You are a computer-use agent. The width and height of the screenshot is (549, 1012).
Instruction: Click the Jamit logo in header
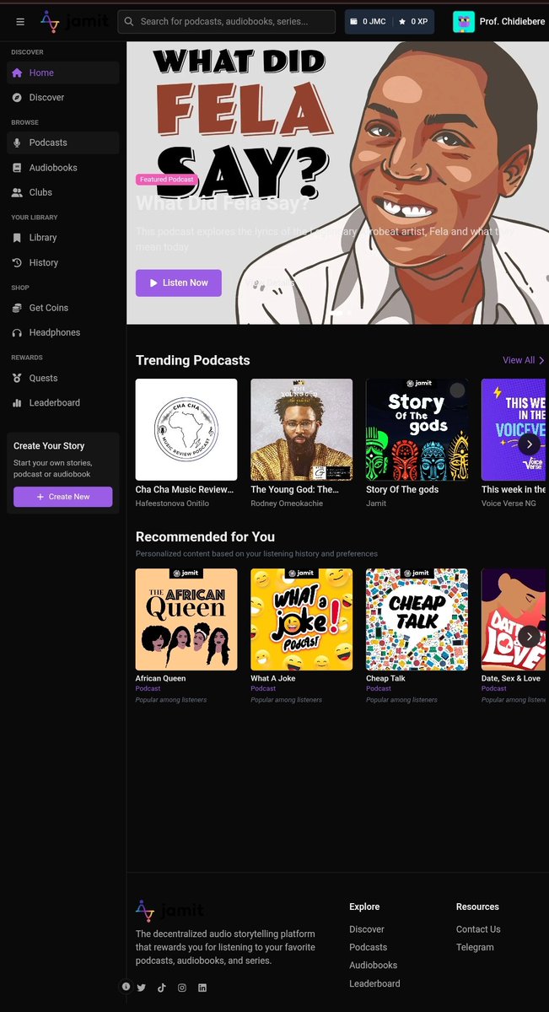pos(74,21)
